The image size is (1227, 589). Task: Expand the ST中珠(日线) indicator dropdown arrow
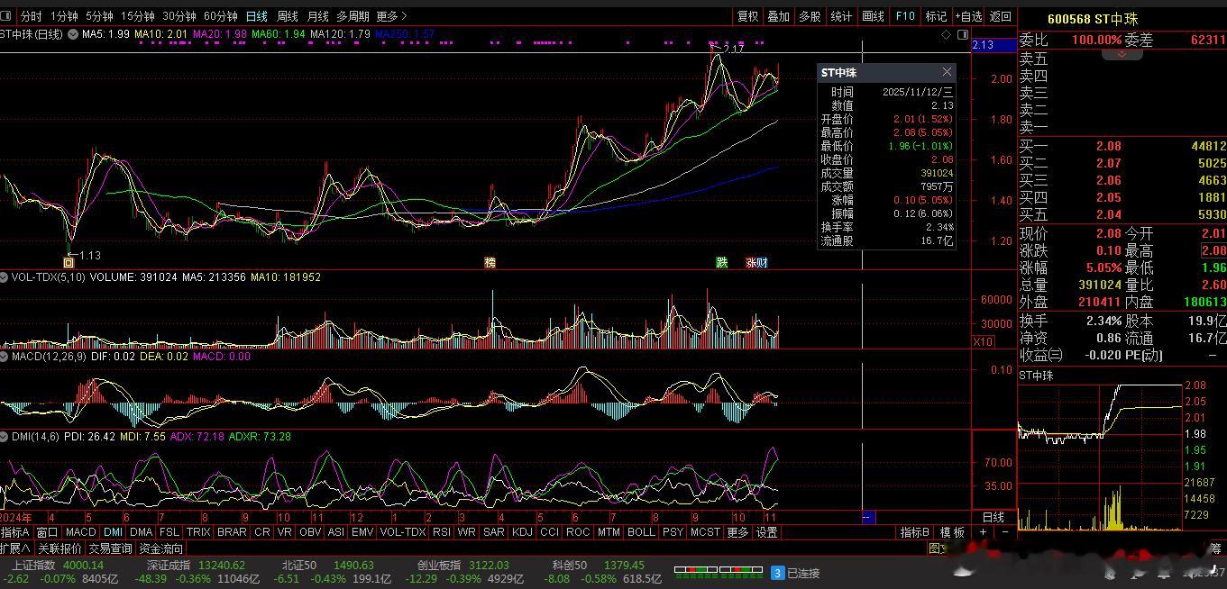(72, 34)
